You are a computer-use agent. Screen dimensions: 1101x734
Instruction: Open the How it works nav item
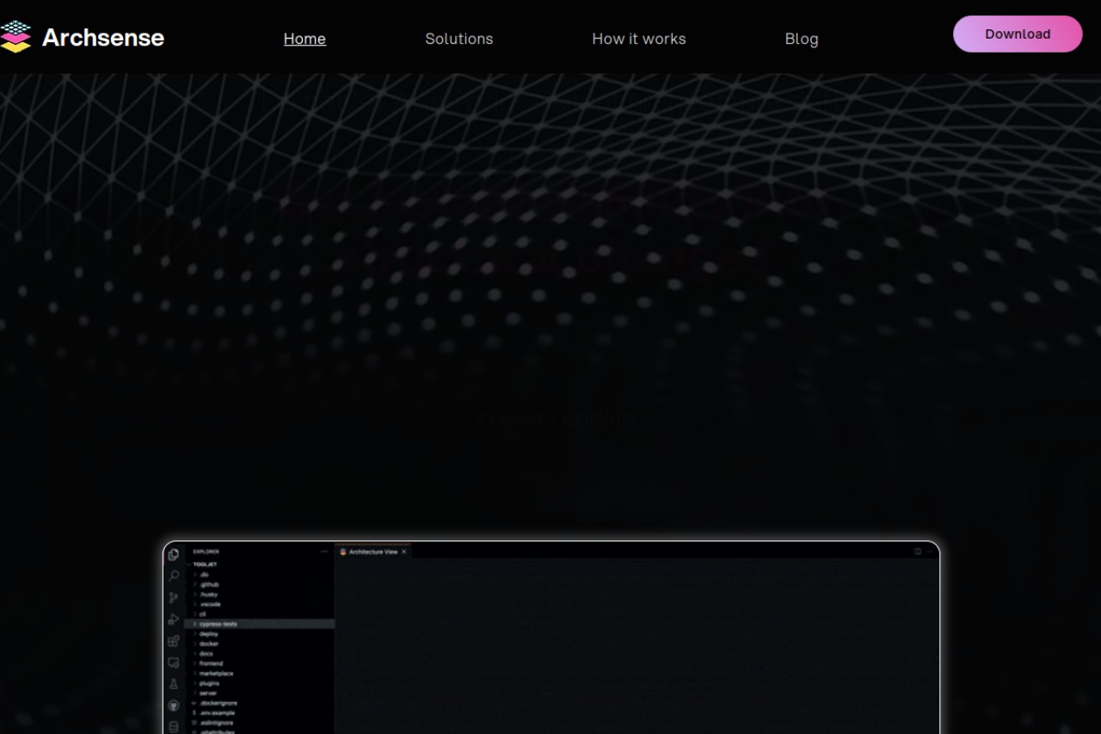tap(639, 39)
